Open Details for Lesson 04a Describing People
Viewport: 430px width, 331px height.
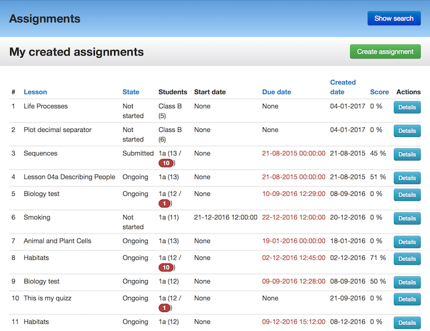coord(407,178)
